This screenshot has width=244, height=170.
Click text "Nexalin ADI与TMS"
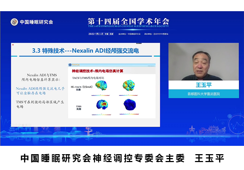42,75
